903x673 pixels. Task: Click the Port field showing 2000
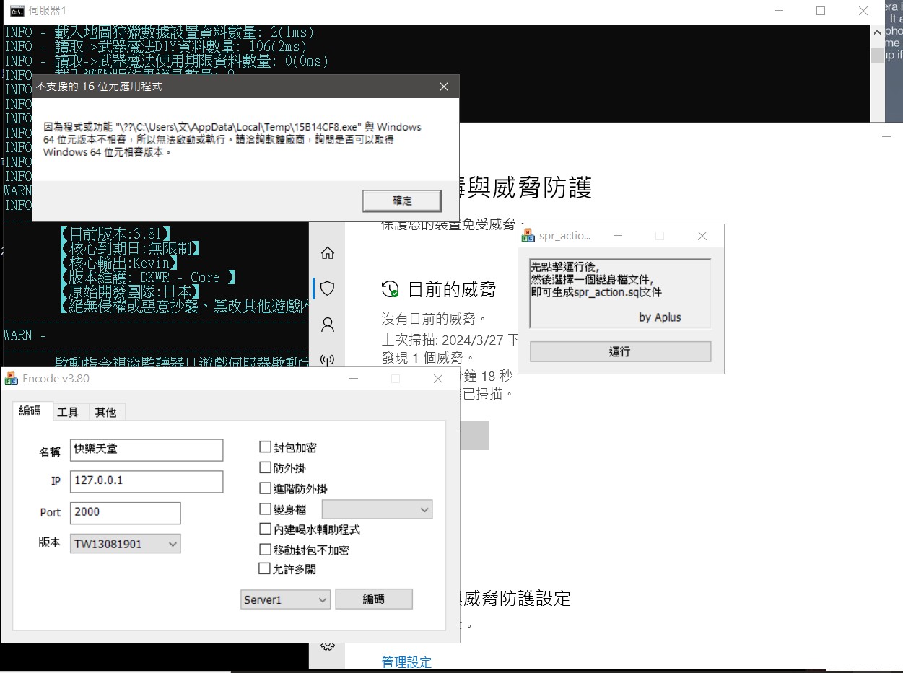click(x=125, y=513)
